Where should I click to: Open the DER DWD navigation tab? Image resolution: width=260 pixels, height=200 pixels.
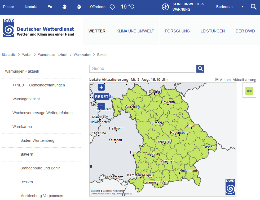[x=245, y=31]
